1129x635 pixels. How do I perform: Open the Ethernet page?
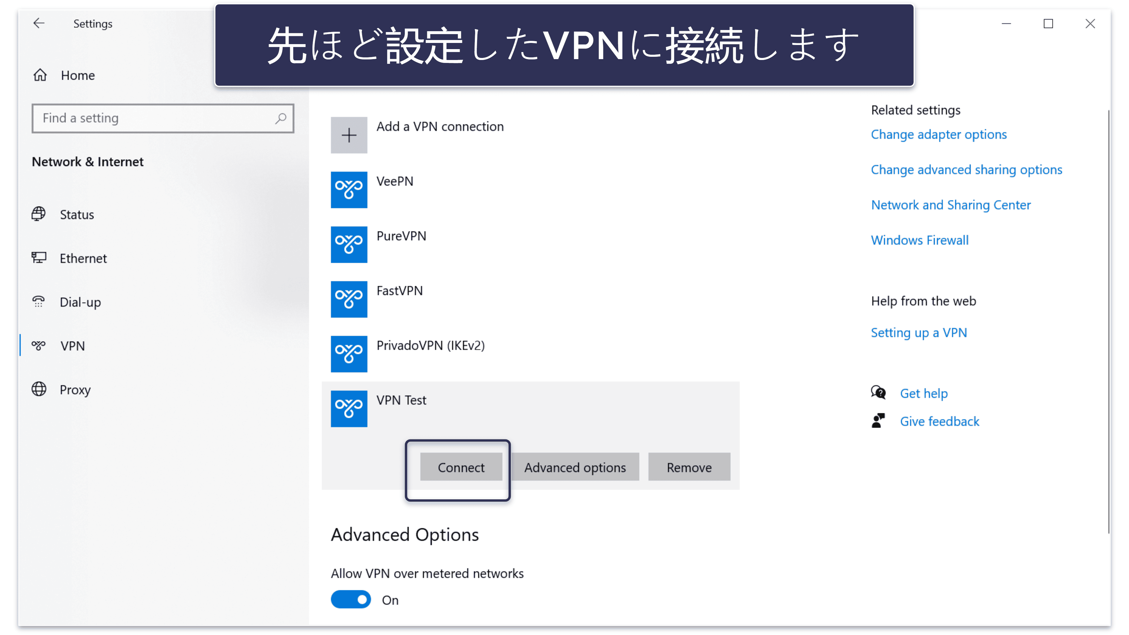point(83,259)
